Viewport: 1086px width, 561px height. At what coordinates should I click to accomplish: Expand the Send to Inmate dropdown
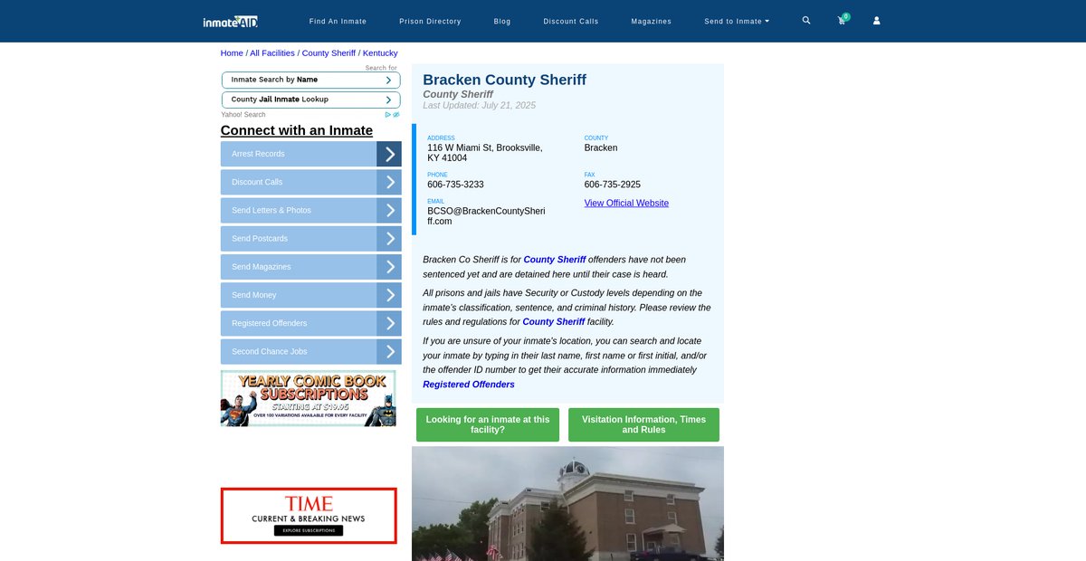tap(737, 21)
